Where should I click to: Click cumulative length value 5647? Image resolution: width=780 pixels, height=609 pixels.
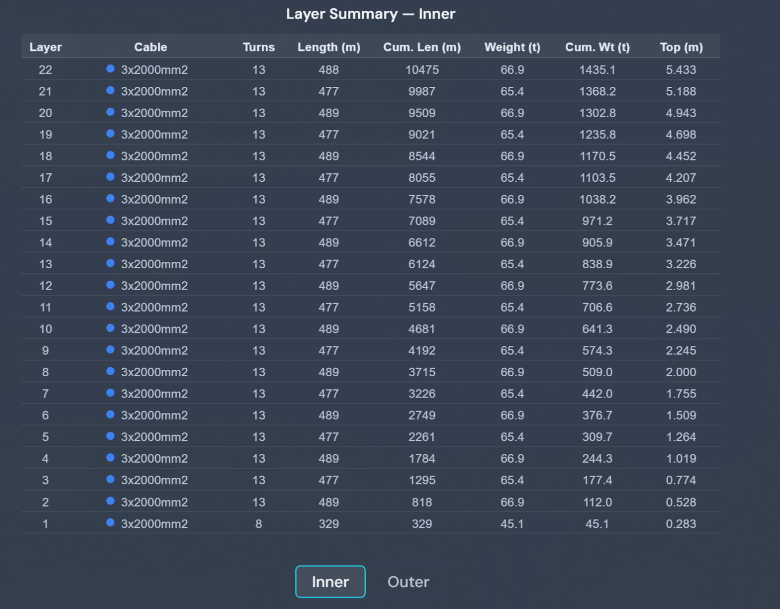pos(422,286)
